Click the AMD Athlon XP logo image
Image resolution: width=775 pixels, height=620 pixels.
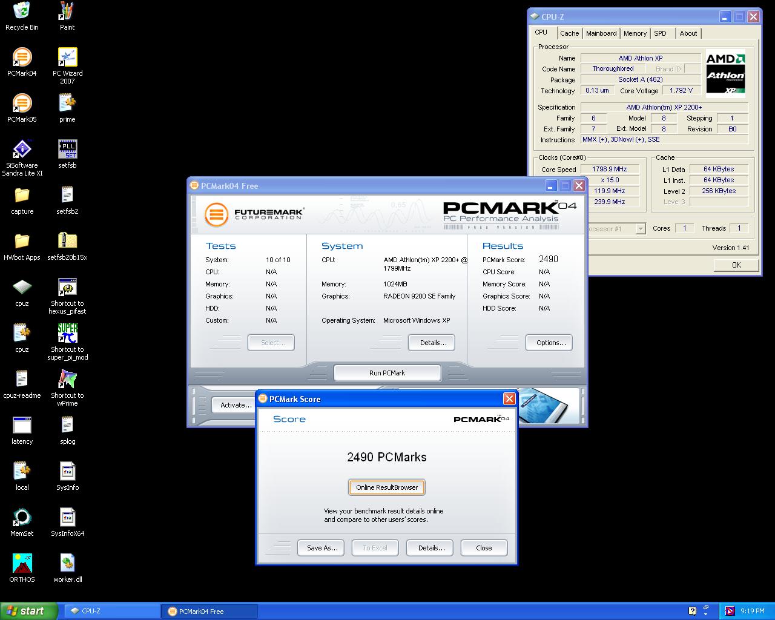coord(725,73)
